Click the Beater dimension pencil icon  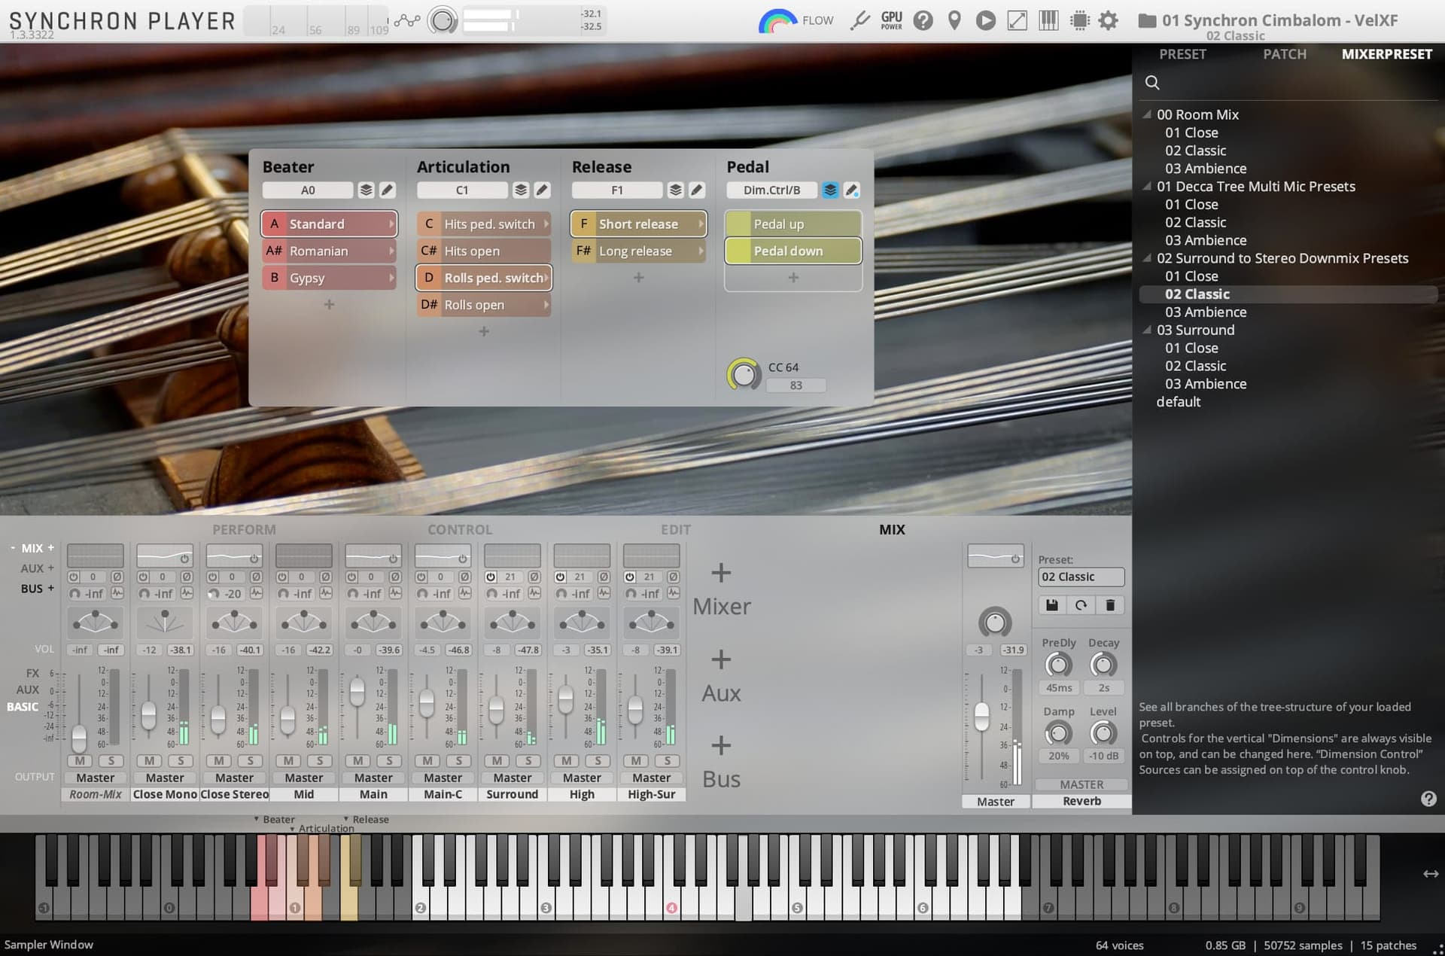click(x=387, y=190)
